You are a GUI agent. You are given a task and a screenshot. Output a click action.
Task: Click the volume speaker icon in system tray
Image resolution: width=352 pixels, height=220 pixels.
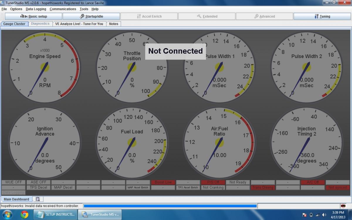(x=324, y=215)
